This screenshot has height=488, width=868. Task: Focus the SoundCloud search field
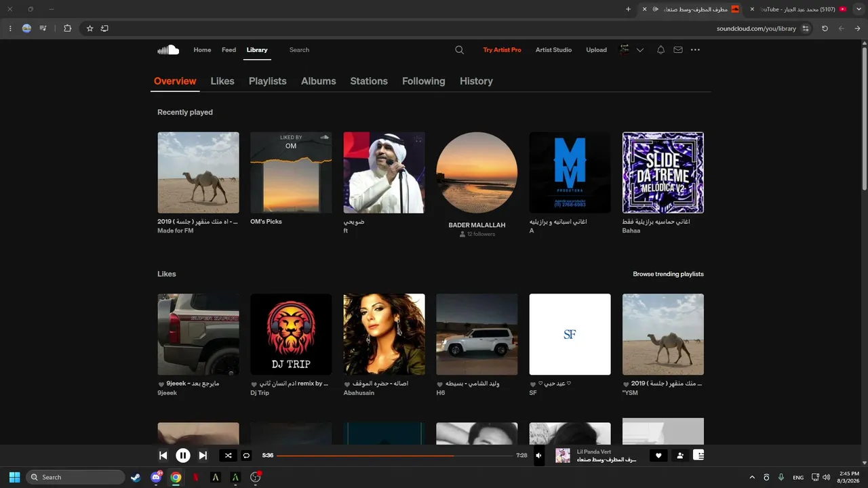[366, 49]
